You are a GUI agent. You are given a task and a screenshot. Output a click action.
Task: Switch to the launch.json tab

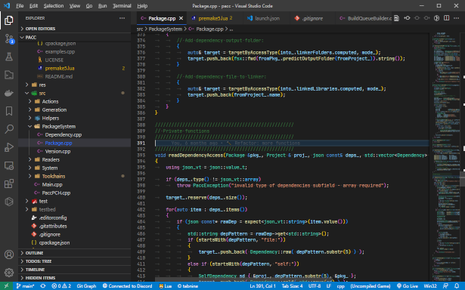pos(267,18)
